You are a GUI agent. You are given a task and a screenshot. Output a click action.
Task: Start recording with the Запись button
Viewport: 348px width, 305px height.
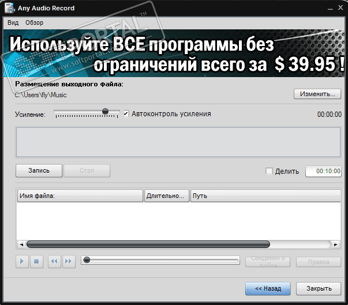(x=39, y=170)
